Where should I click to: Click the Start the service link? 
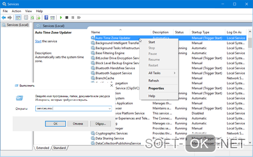coord(38,41)
